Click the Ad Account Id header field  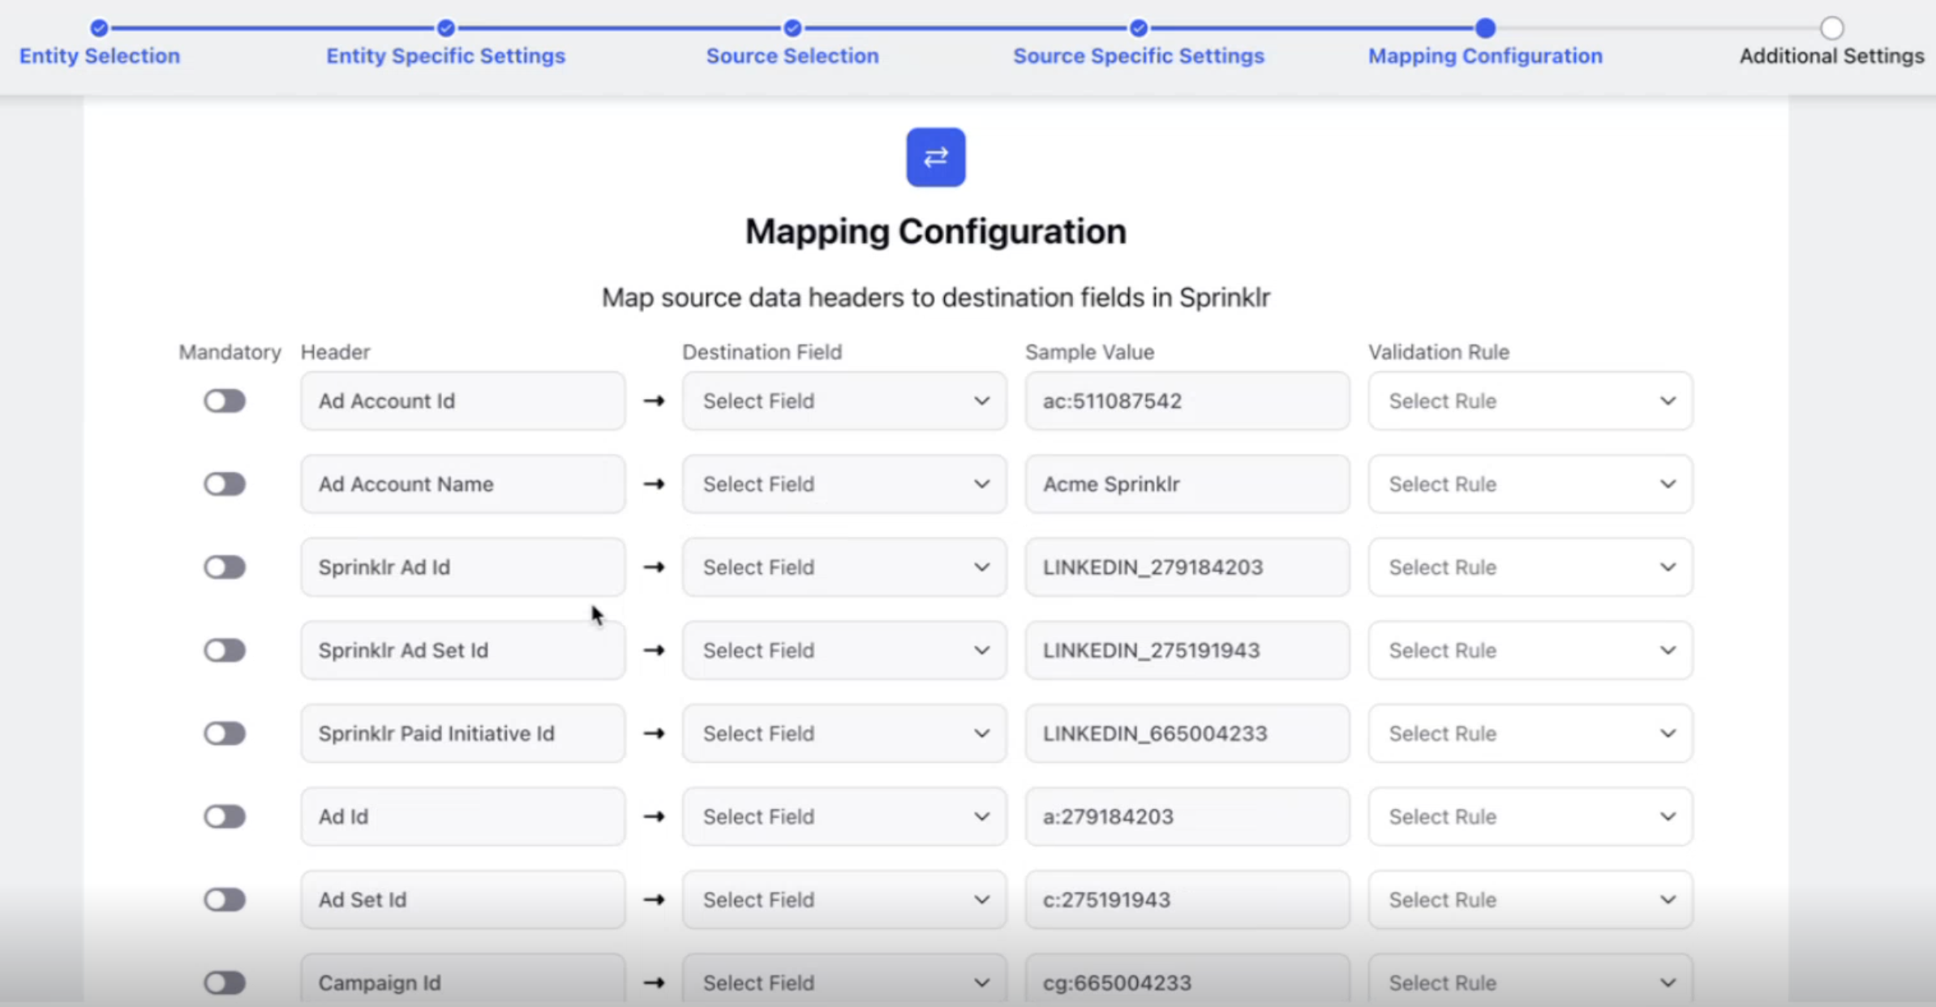463,401
